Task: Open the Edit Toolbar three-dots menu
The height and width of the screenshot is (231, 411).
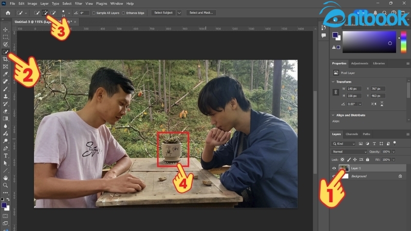Action: tap(5, 192)
